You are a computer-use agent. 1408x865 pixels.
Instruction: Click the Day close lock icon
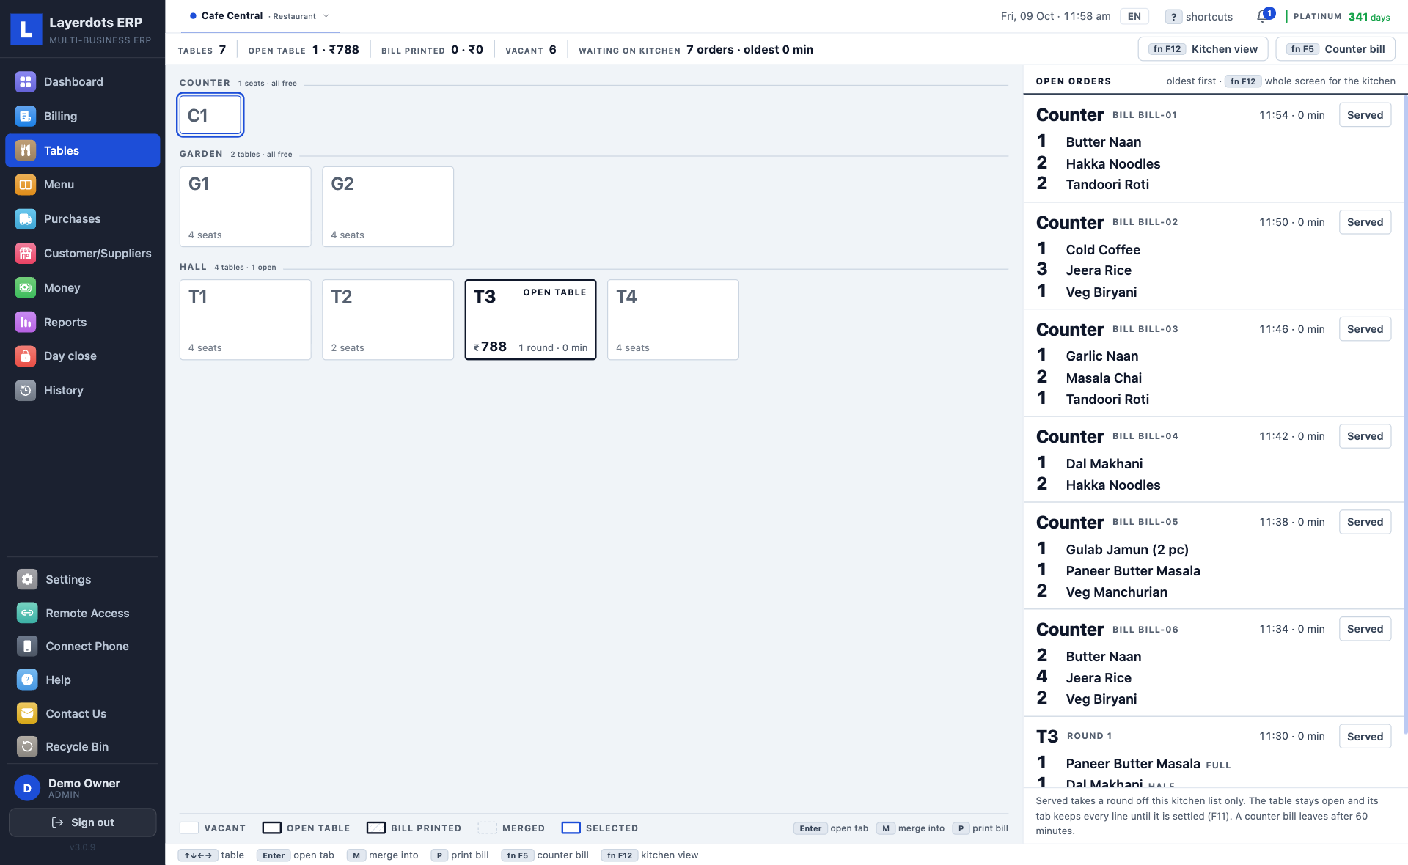pos(26,356)
